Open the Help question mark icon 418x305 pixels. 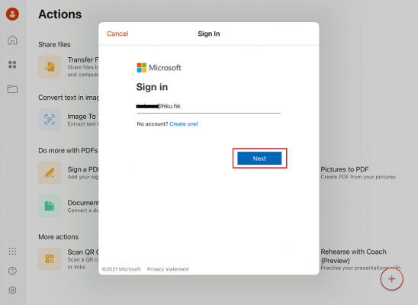pyautogui.click(x=12, y=271)
